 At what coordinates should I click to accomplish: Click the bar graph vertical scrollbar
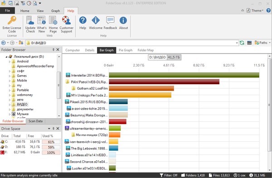pos(269,105)
